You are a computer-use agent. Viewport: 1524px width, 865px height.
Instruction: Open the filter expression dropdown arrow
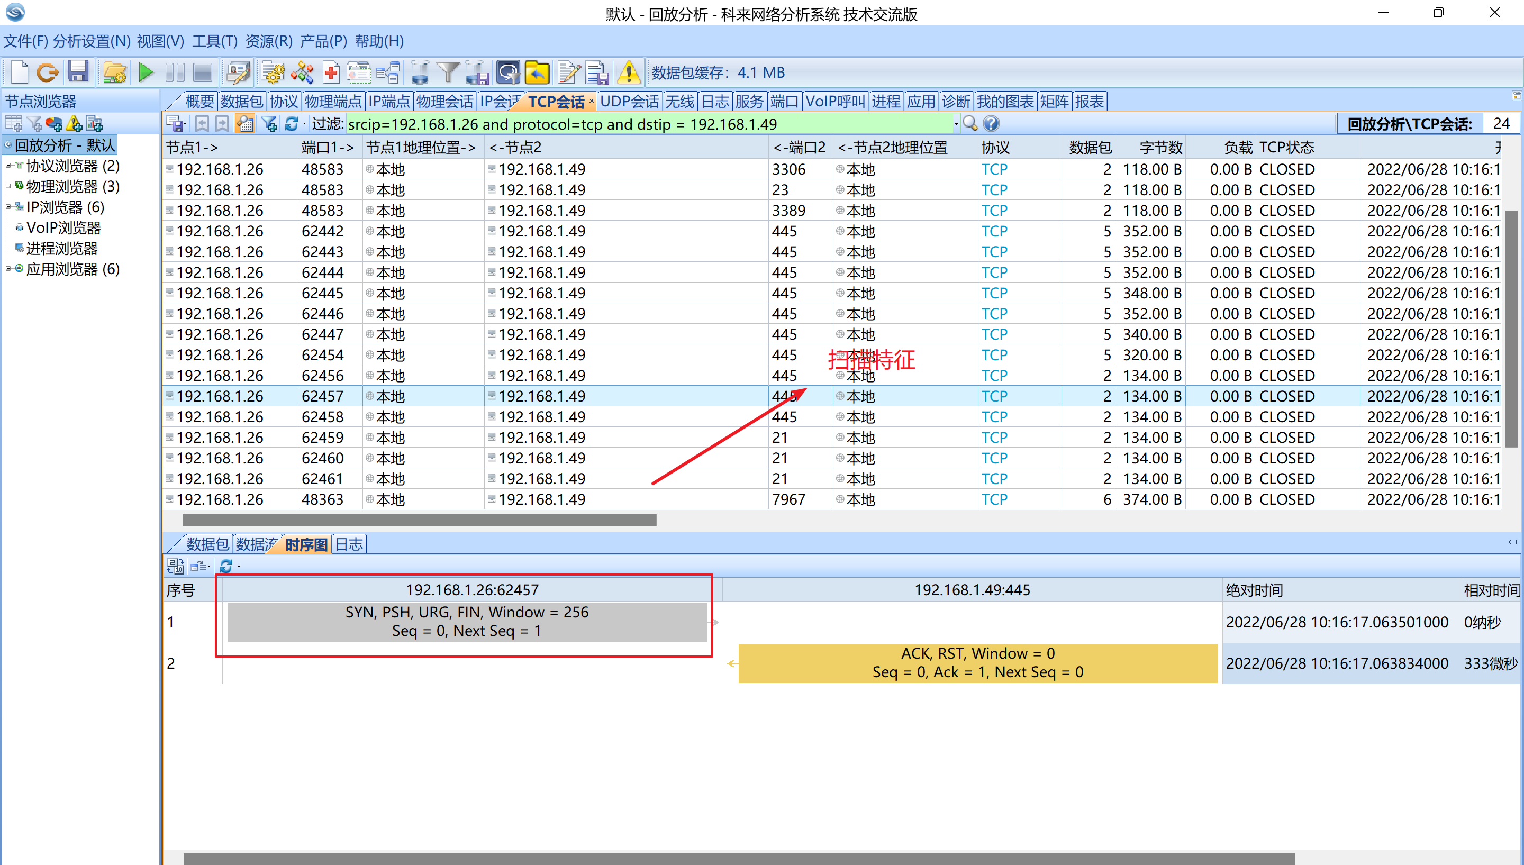(956, 124)
